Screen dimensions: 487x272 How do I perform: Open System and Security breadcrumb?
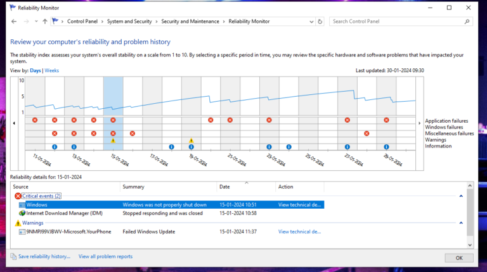pyautogui.click(x=129, y=22)
